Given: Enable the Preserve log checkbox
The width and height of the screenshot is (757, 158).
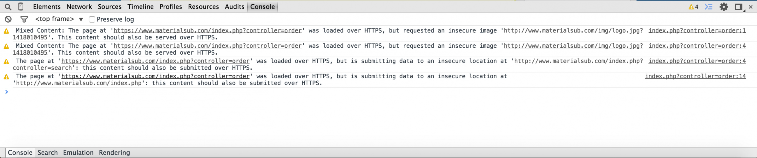Looking at the screenshot, I should coord(92,19).
